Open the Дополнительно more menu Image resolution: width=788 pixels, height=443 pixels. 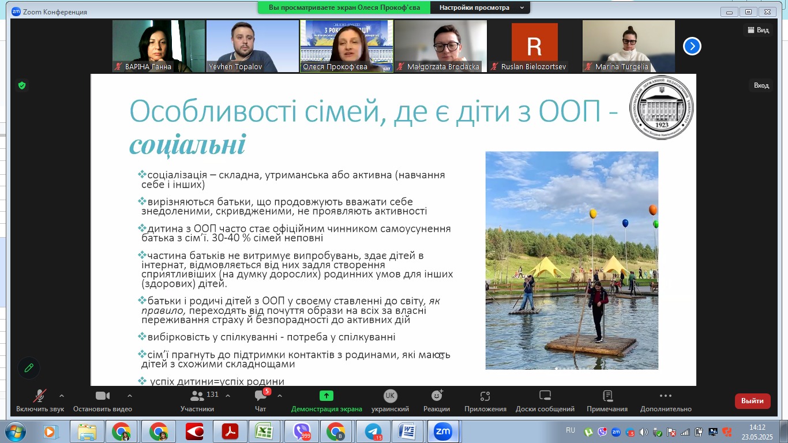[x=665, y=396]
